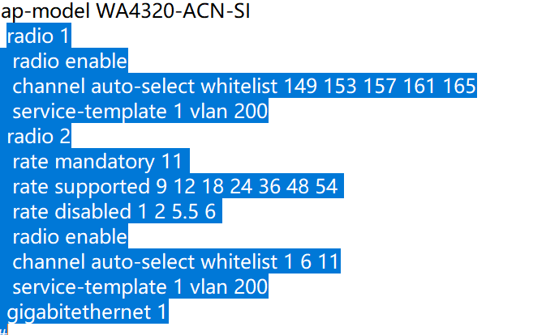The width and height of the screenshot is (559, 335).
Task: Click the supported rate value 24
Action: [x=241, y=187]
